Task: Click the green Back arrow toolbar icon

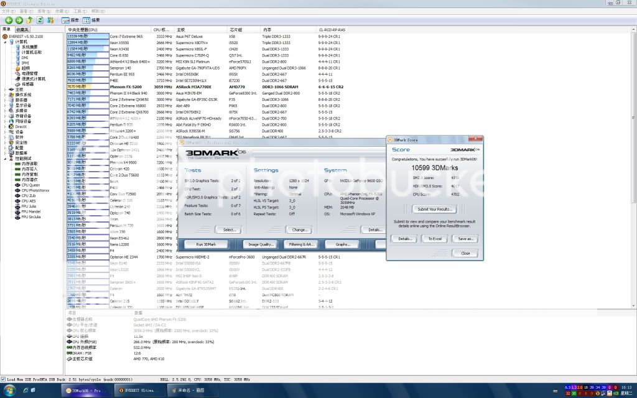Action: click(x=9, y=20)
